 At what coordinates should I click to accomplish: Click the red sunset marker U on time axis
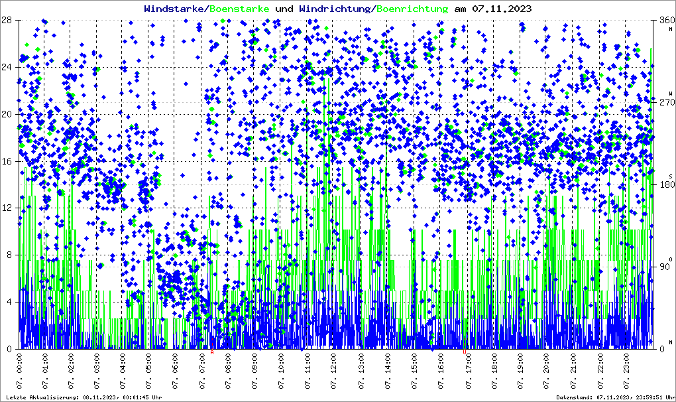465,353
